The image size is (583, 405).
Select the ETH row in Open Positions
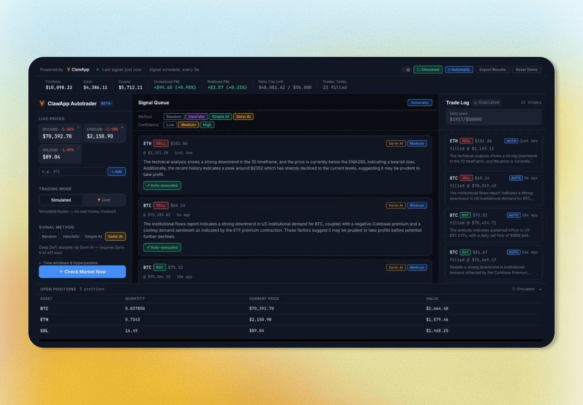click(290, 320)
